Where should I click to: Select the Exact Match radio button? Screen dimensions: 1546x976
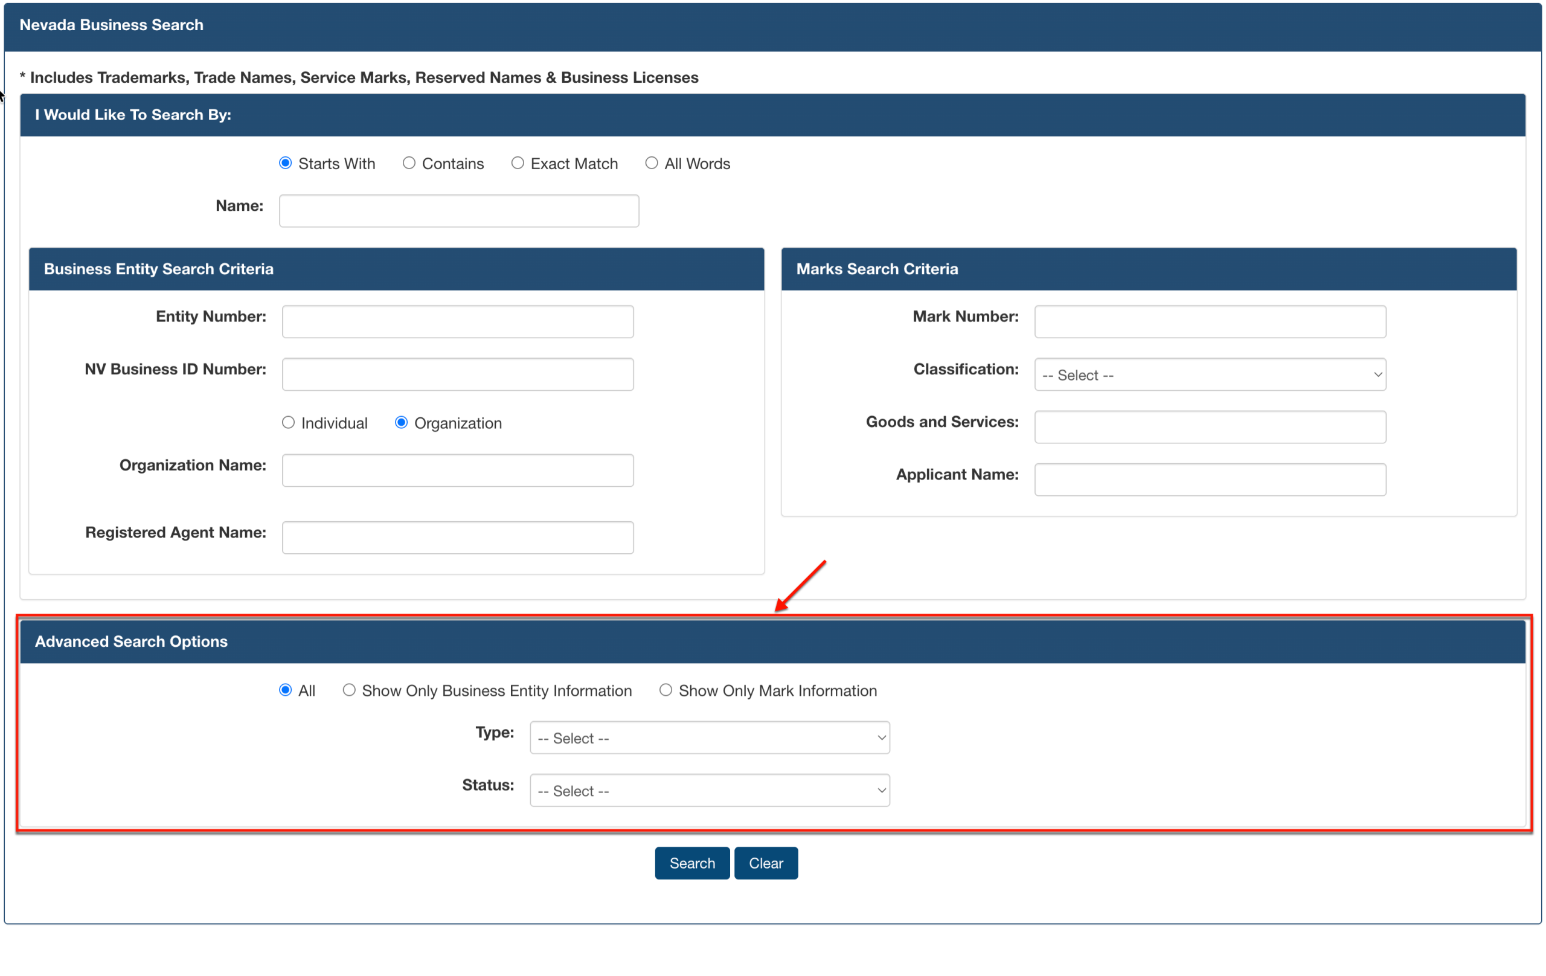coord(518,163)
